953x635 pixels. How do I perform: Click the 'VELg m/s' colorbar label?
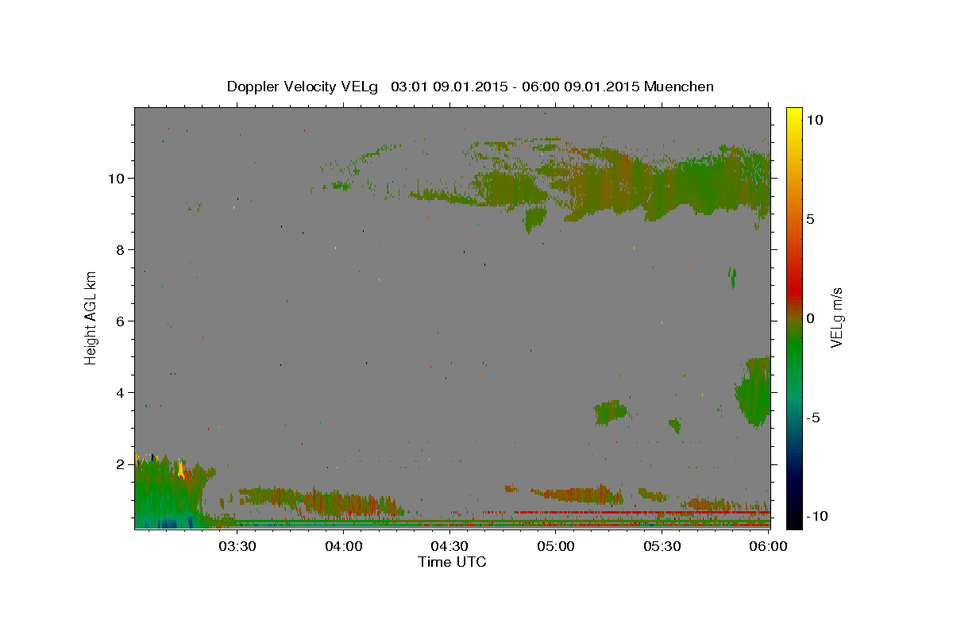pos(836,317)
